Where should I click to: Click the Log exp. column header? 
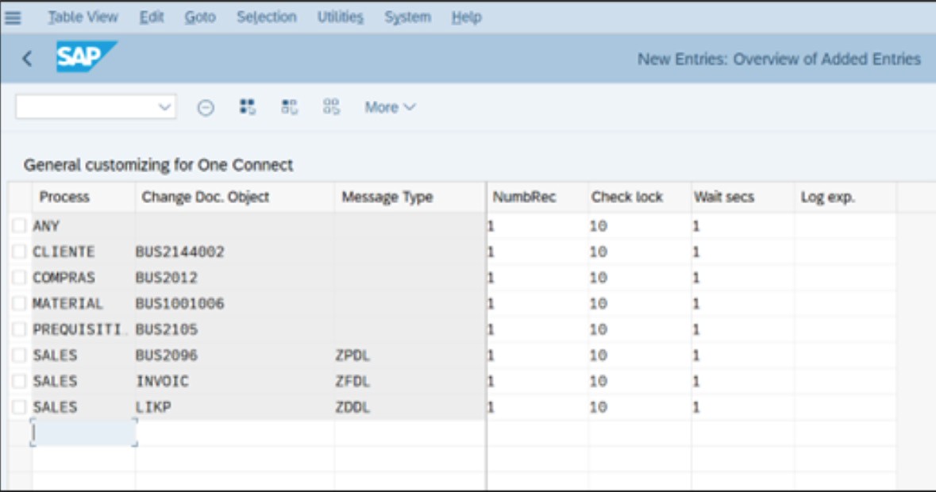[x=845, y=198]
